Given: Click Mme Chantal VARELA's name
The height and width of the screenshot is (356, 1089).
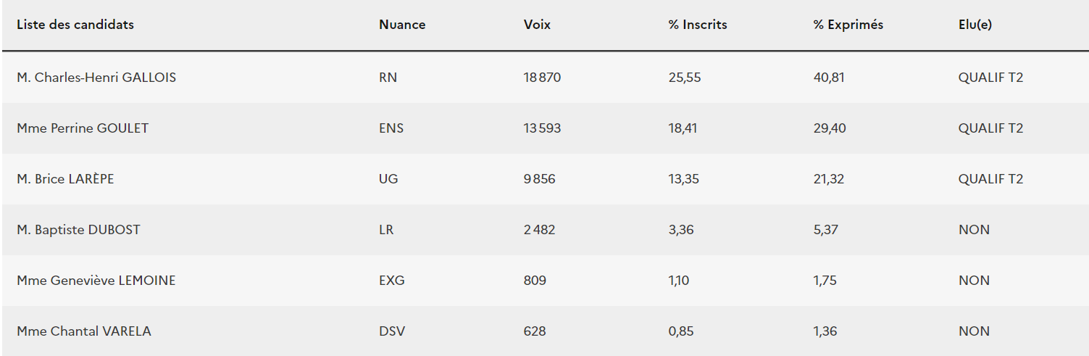Looking at the screenshot, I should [x=84, y=331].
